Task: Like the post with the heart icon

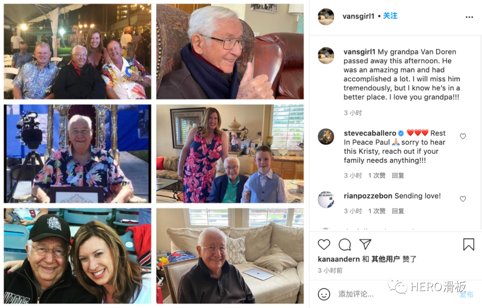Action: point(324,244)
